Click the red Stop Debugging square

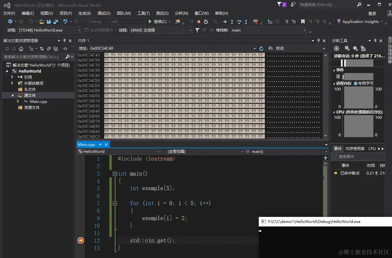click(x=199, y=22)
